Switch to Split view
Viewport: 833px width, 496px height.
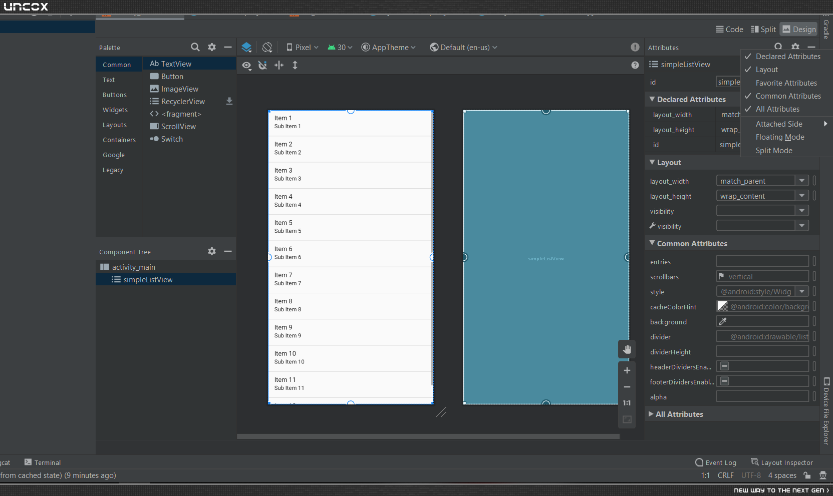[x=763, y=30]
